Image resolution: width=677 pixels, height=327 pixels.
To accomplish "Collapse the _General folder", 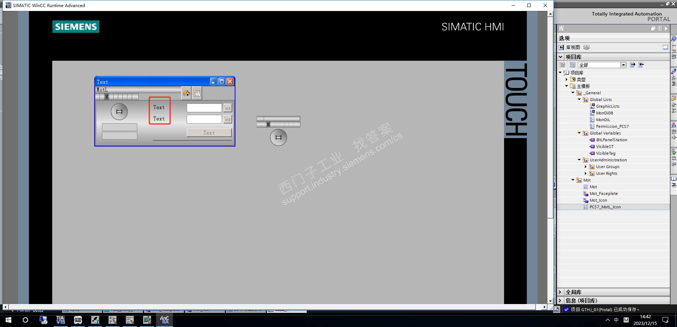I will 573,93.
